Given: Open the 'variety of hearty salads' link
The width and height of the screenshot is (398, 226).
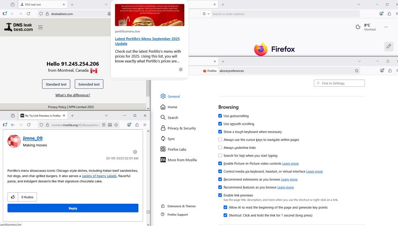Looking at the screenshot, I should pos(99,176).
